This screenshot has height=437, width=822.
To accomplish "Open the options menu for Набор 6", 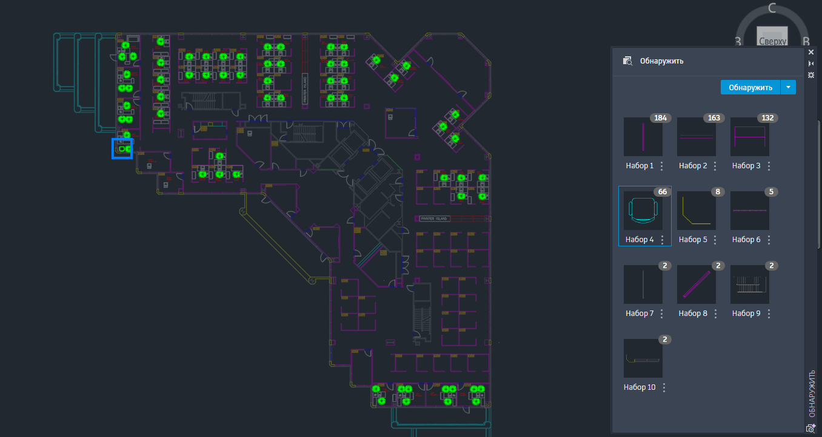I will pyautogui.click(x=769, y=240).
